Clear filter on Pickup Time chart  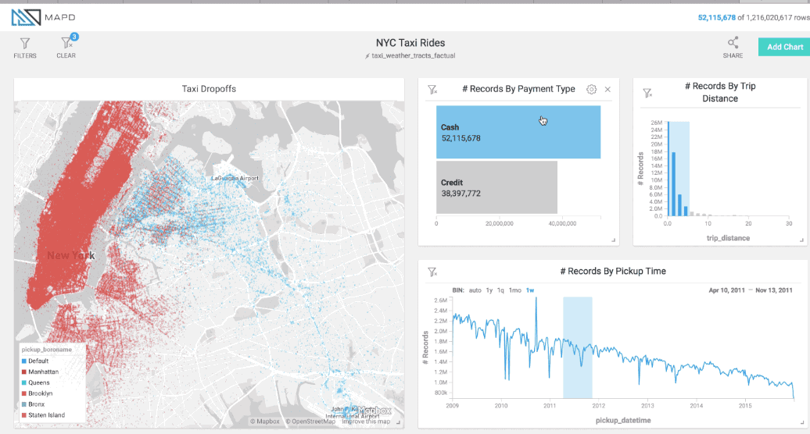coord(432,272)
